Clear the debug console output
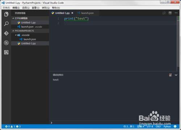The image size is (181, 130). (170, 75)
